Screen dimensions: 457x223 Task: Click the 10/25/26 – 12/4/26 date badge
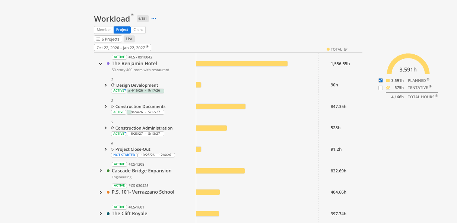[x=156, y=155]
